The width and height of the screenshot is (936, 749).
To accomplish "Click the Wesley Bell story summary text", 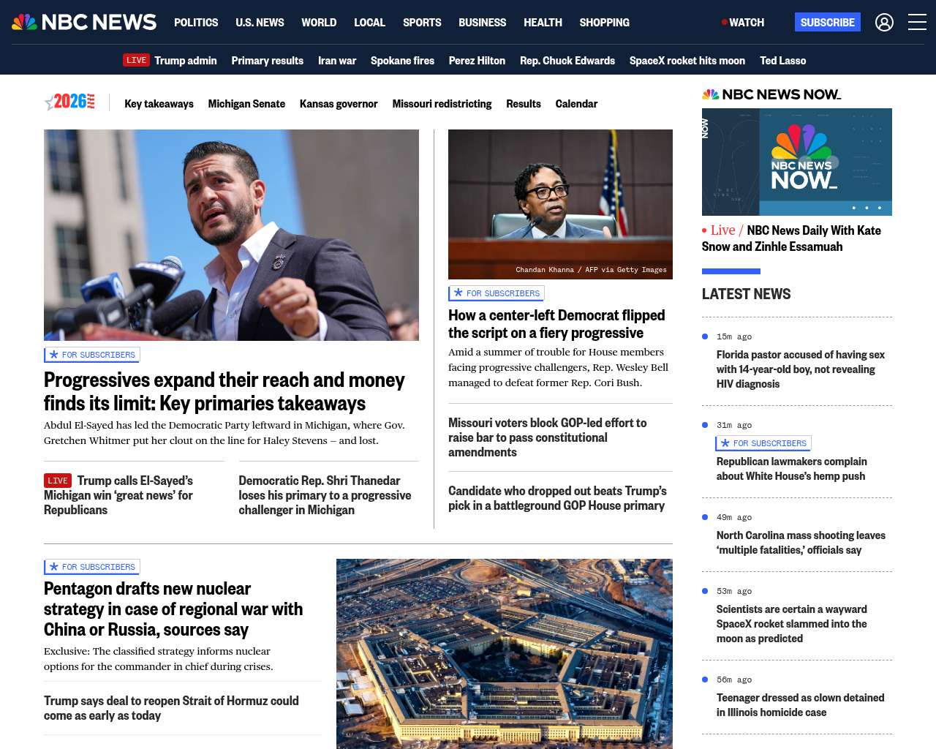I will tap(558, 367).
